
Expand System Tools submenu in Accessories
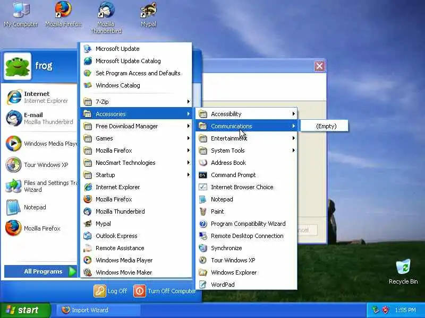[x=246, y=151]
